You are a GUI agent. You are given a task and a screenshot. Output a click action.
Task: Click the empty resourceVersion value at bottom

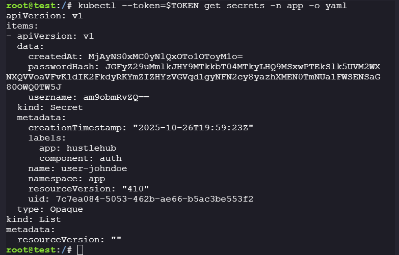click(x=116, y=239)
